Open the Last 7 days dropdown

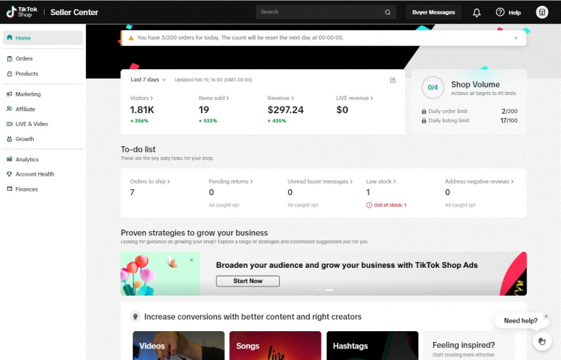(148, 80)
